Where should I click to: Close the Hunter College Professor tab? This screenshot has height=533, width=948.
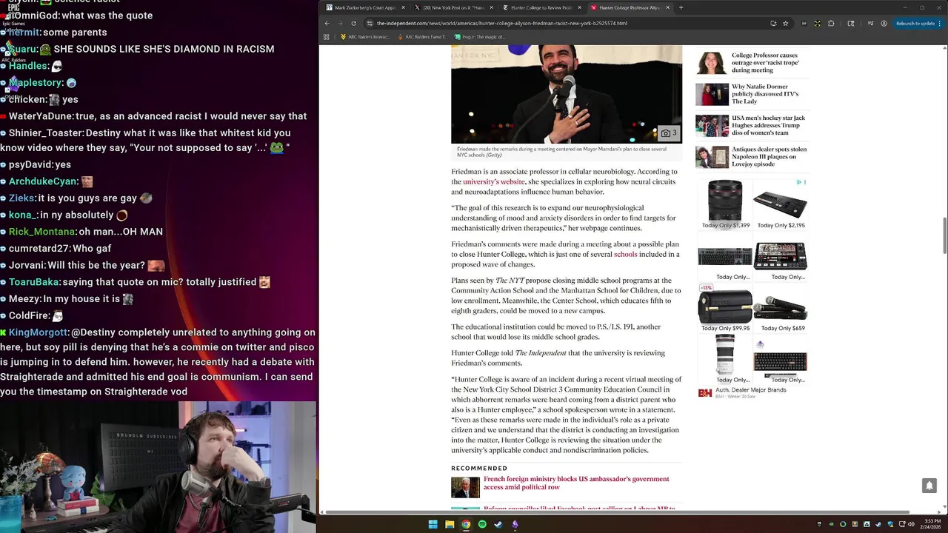point(668,7)
